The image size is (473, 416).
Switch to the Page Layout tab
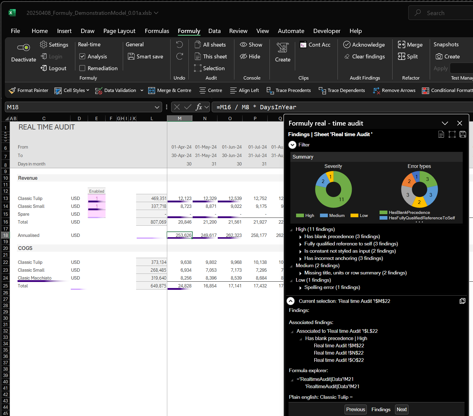coord(119,31)
